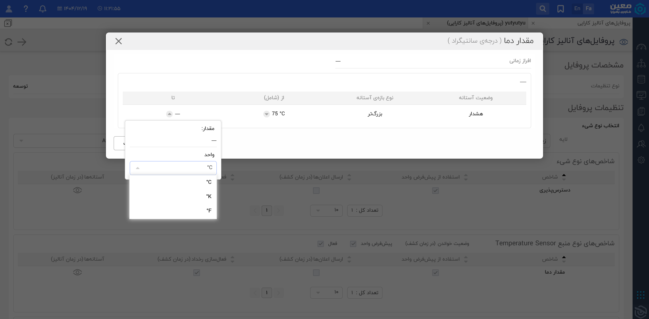Select °F from the unit options list

(208, 210)
